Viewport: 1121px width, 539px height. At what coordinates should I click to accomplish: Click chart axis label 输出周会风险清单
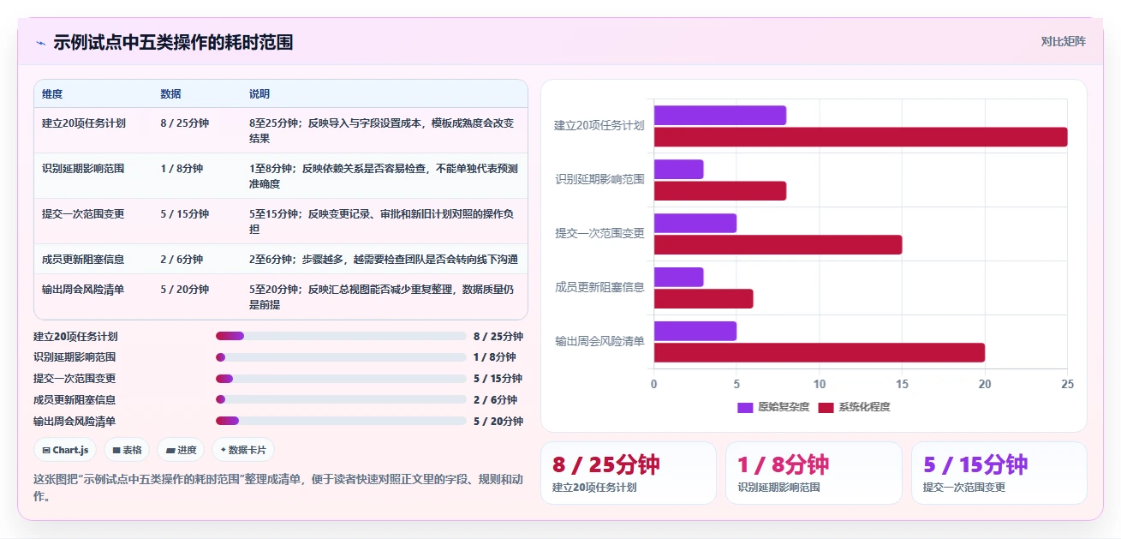599,341
